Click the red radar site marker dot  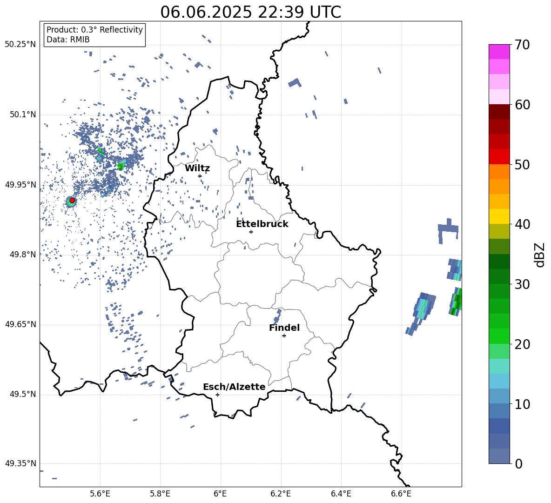point(72,201)
